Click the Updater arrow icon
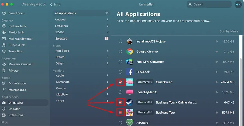 4,109
